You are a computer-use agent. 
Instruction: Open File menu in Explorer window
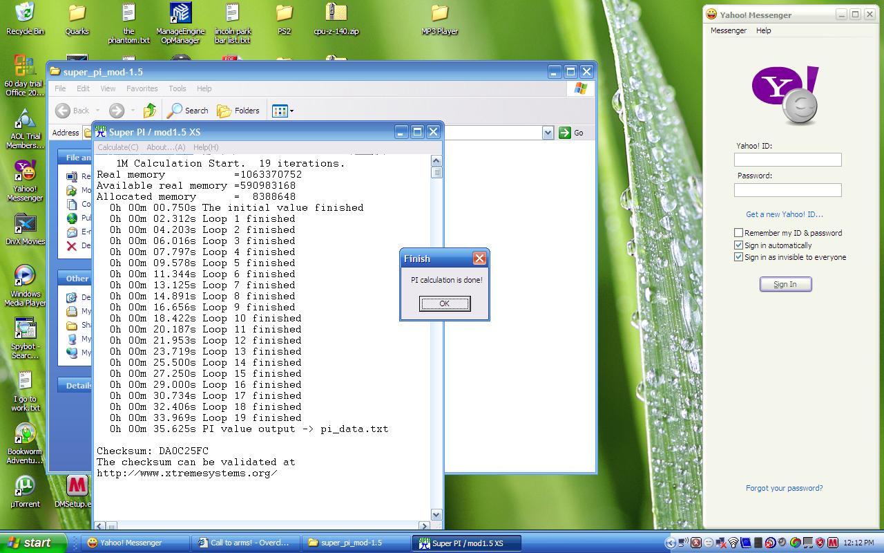(x=60, y=88)
